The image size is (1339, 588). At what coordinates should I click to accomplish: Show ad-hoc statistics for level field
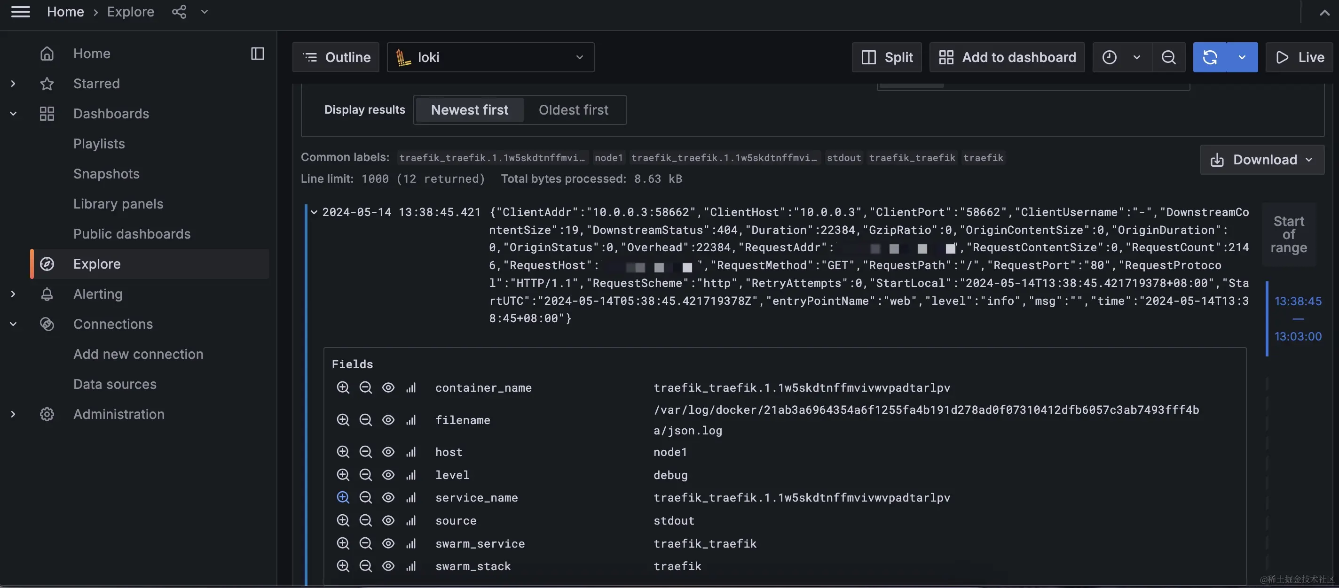tap(410, 475)
